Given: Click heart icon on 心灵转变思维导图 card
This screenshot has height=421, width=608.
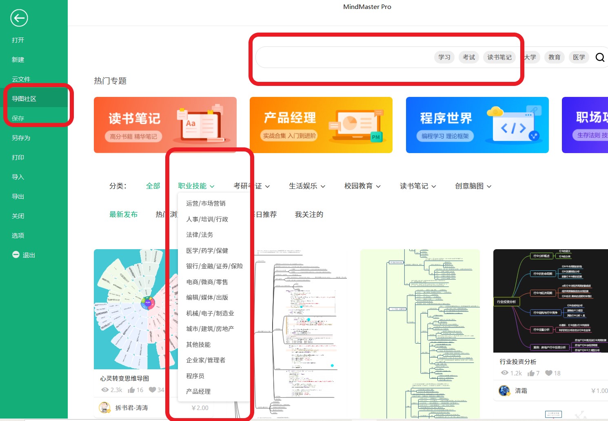Looking at the screenshot, I should 153,390.
